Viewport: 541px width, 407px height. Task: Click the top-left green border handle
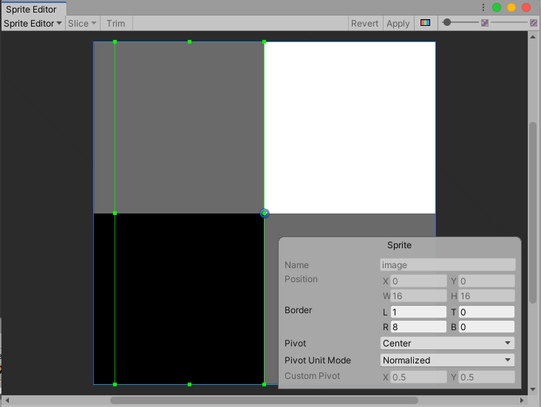tap(115, 42)
